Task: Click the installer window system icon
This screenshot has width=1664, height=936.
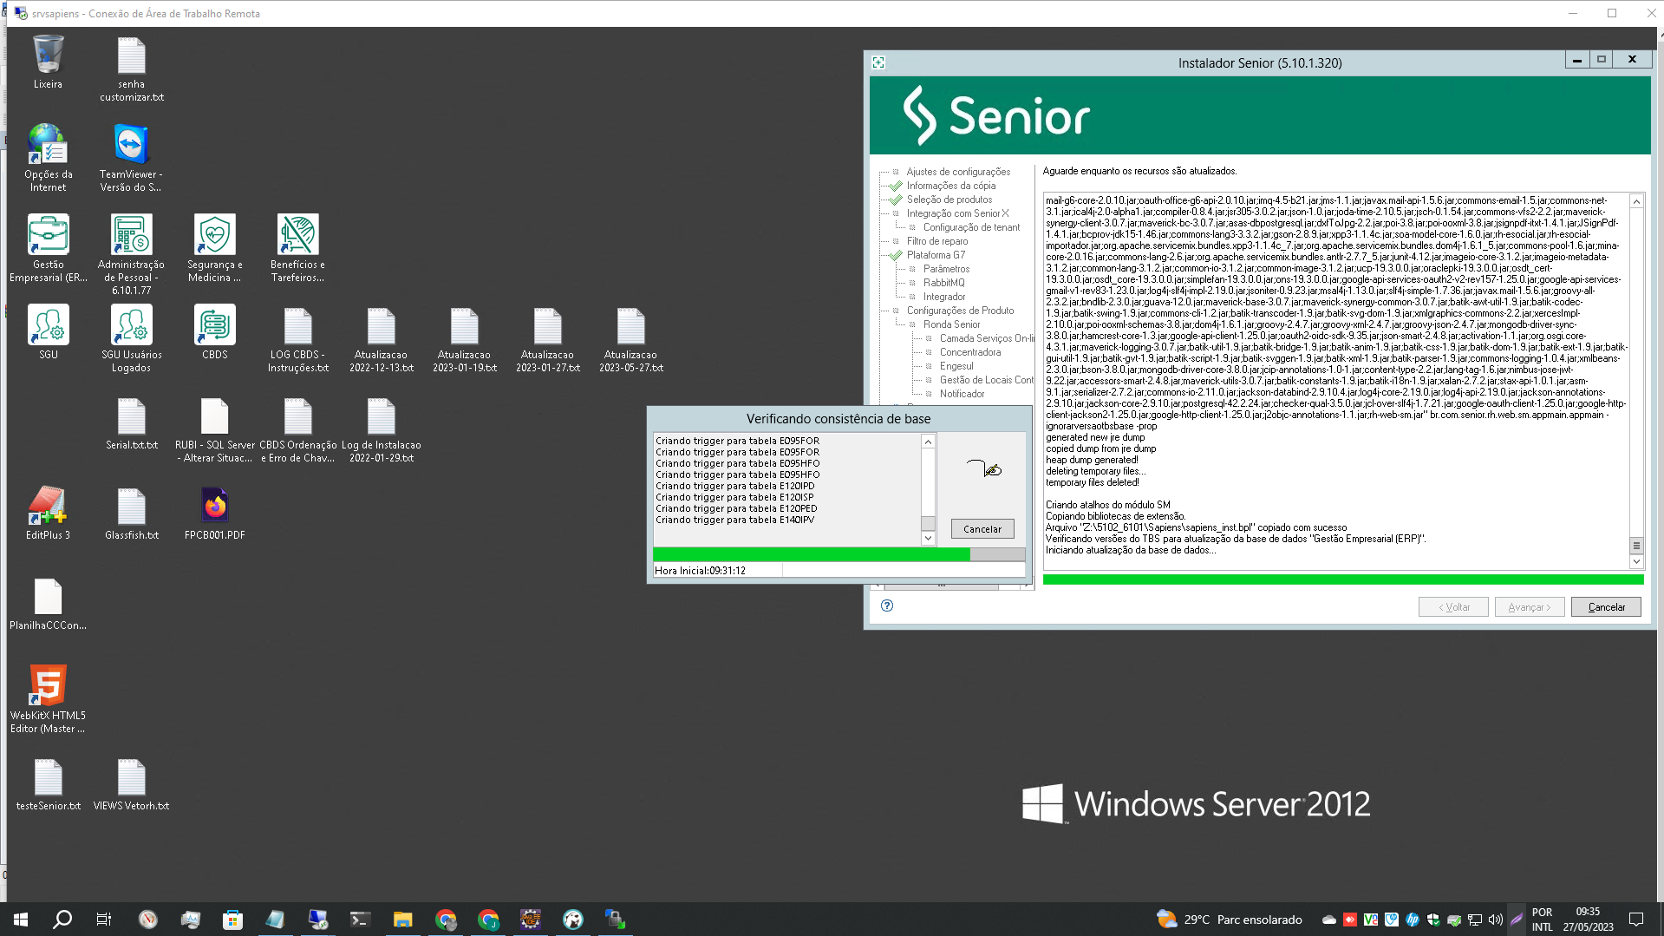Action: [878, 62]
